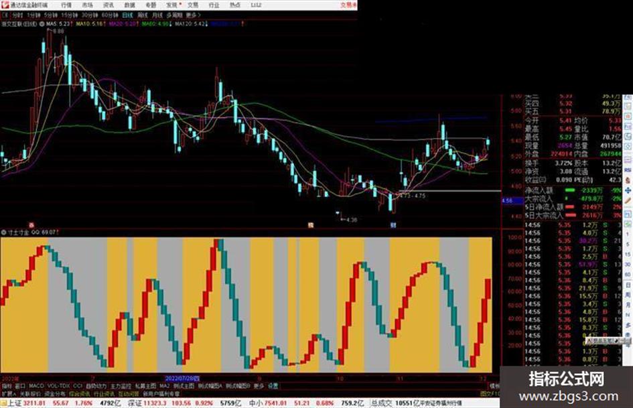Viewport: 633px width, 408px height.
Task: Choose the 周 weekly shortcut in sidebar
Action: 628,295
